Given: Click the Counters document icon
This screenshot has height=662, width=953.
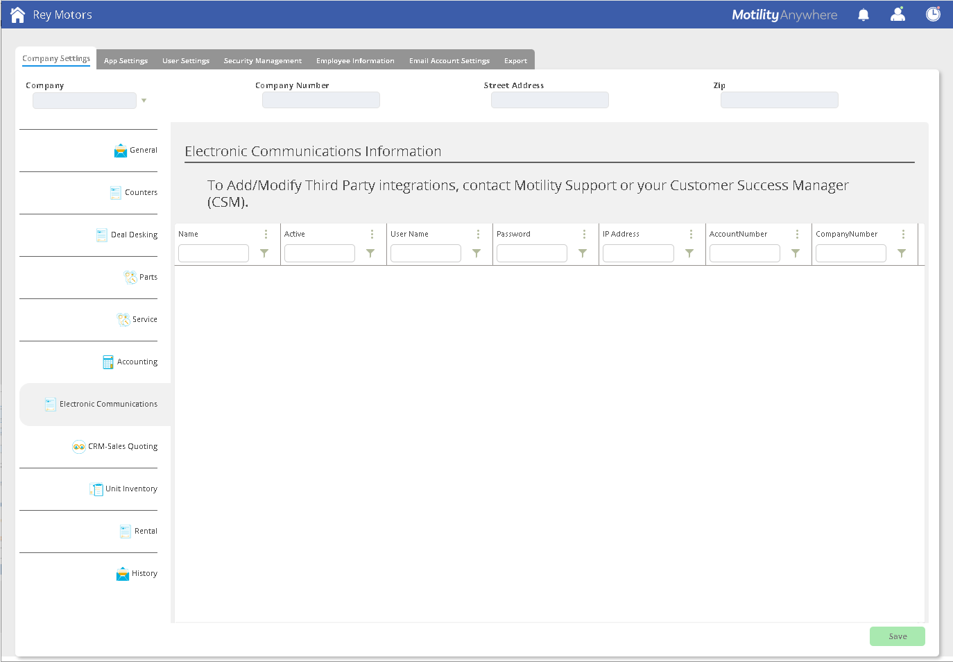Looking at the screenshot, I should click(x=116, y=193).
